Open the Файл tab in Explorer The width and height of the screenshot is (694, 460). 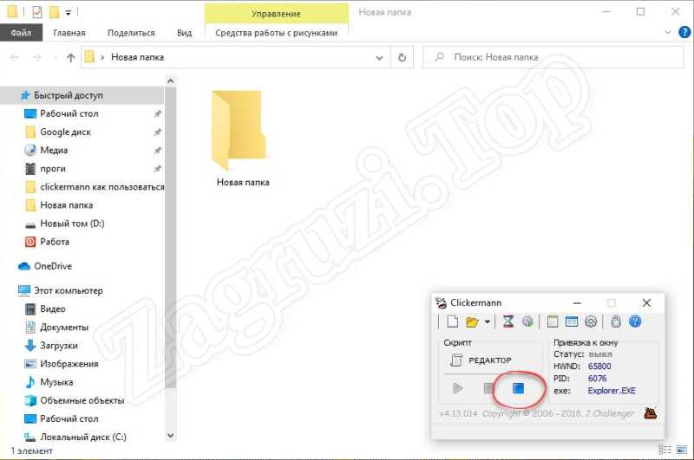(21, 33)
